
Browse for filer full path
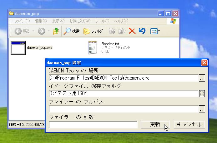coord(202,109)
